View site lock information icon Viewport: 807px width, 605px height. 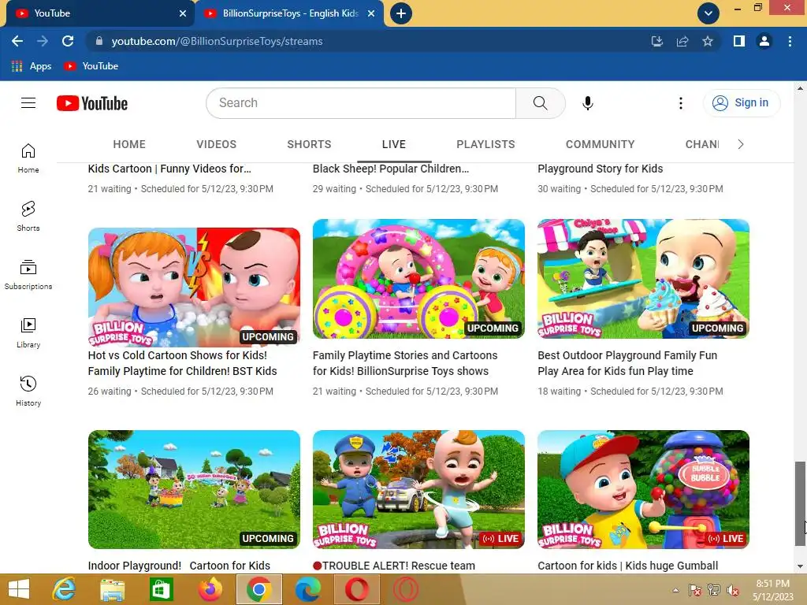point(99,41)
